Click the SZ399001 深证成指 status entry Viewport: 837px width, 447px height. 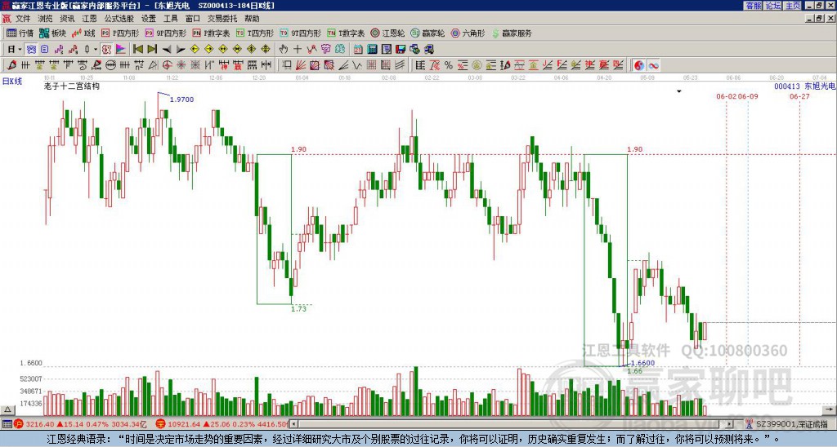pos(791,424)
